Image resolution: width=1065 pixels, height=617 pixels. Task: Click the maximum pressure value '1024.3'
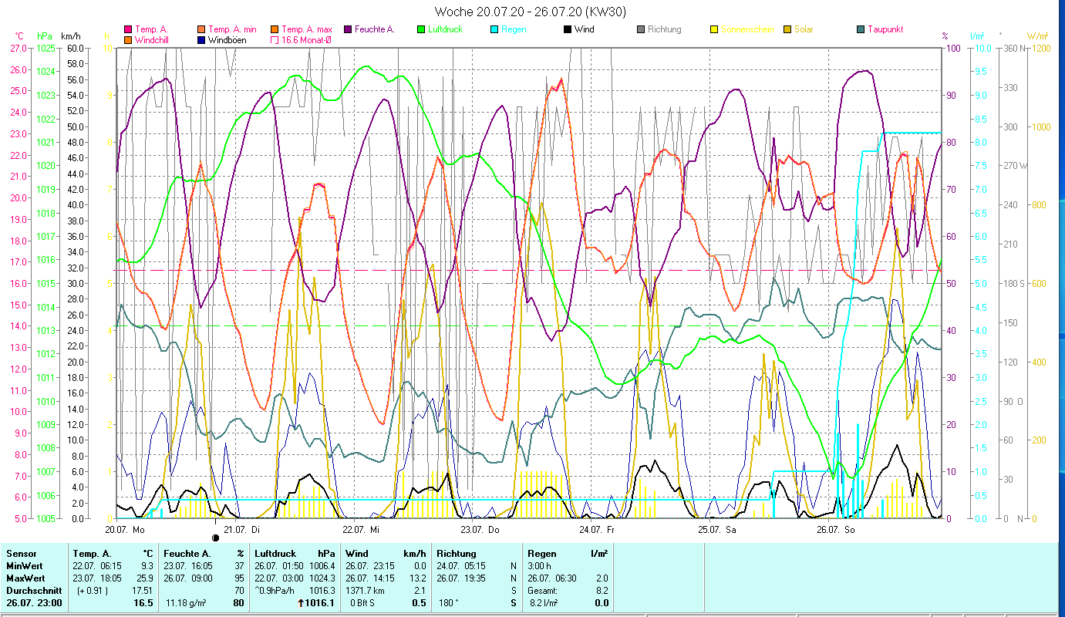tap(322, 578)
